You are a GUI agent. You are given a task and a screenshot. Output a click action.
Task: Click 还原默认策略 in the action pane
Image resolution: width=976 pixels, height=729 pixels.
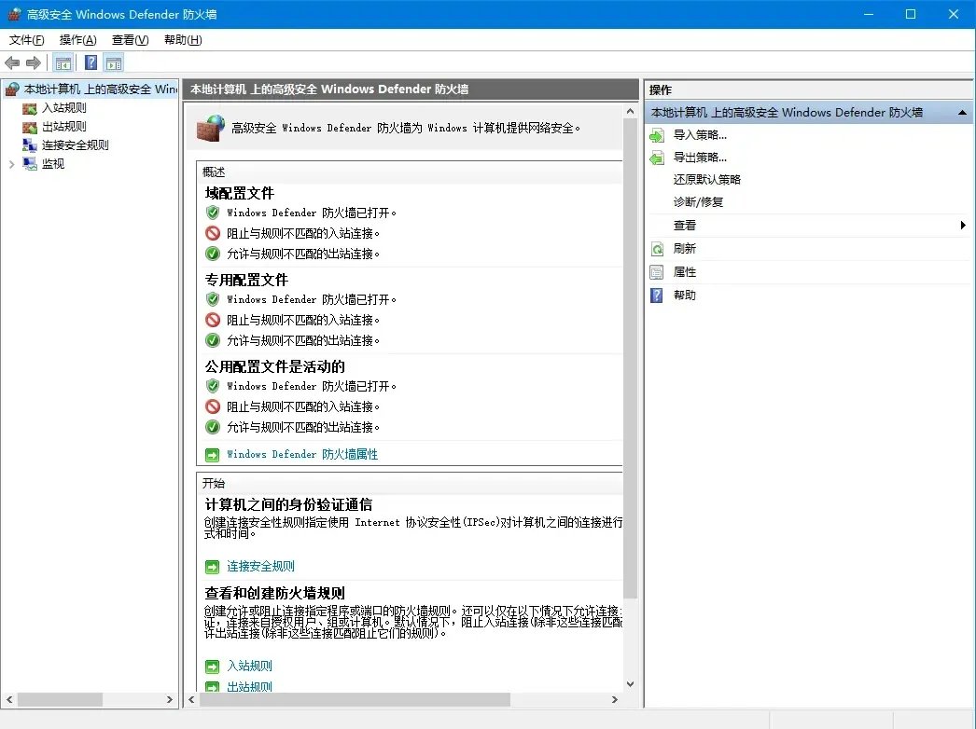coord(705,179)
